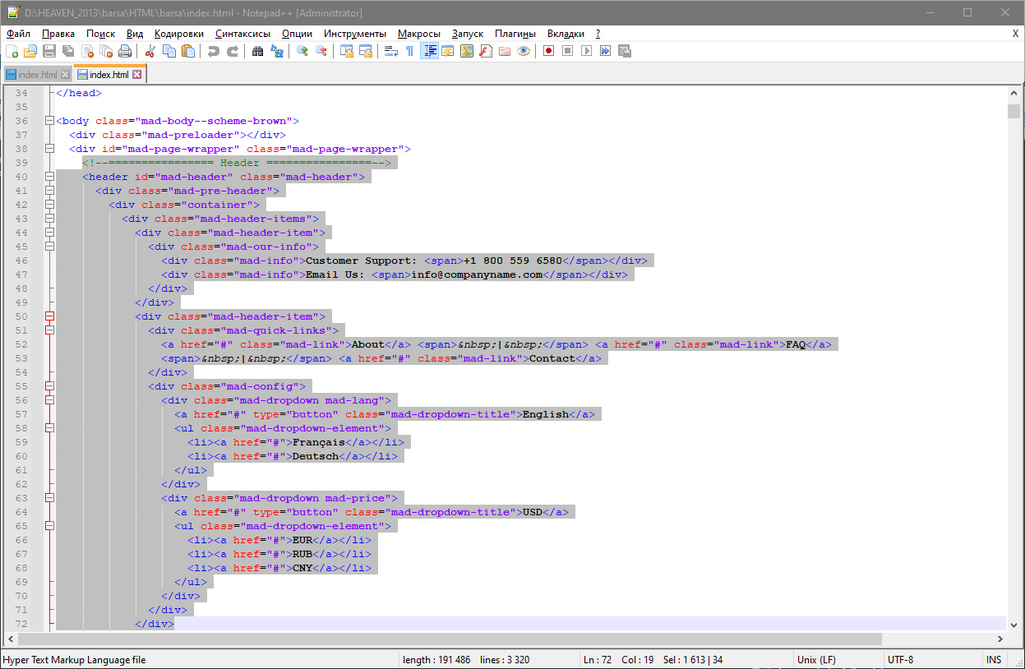Viewport: 1025px width, 669px height.
Task: Switch to the first index.html tab
Action: (x=37, y=75)
